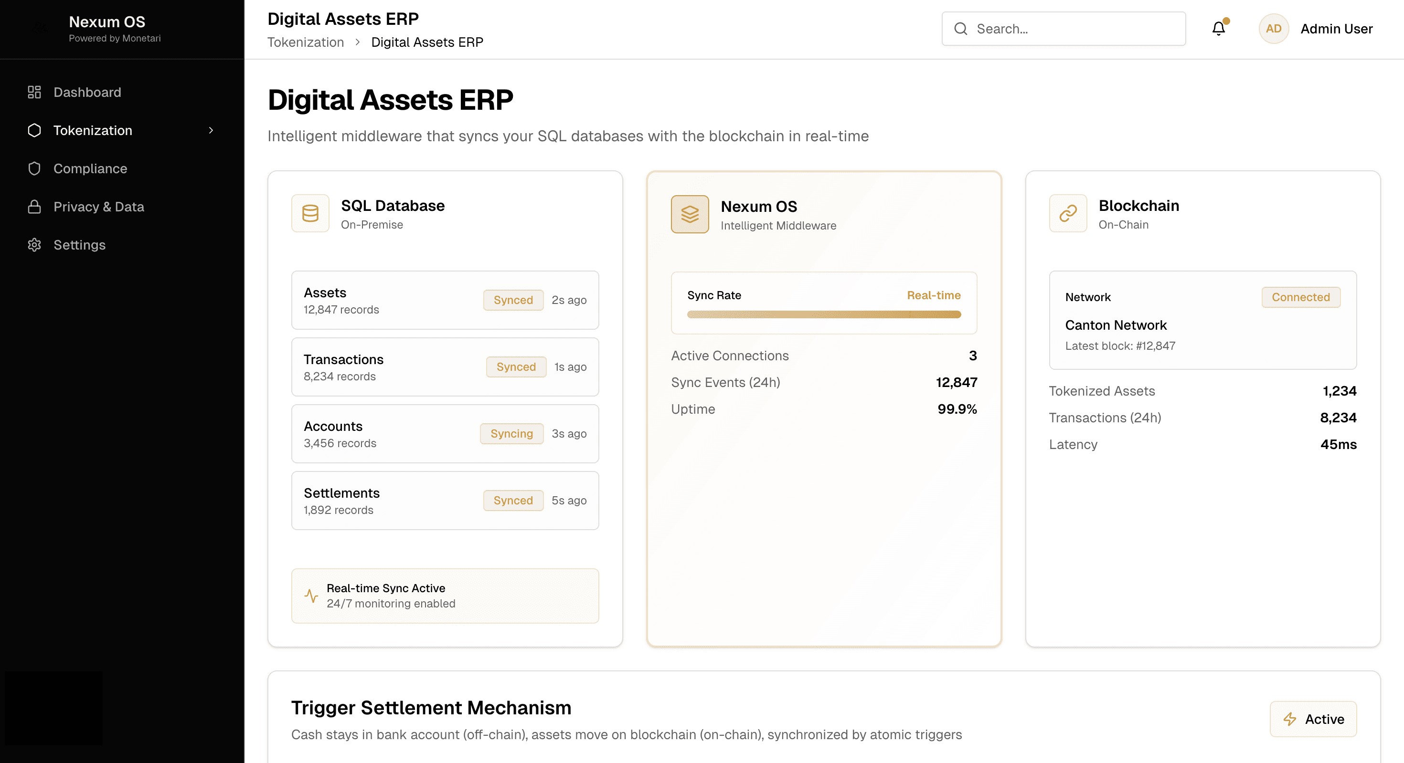
Task: Click the Synced badge for Settlements
Action: 512,500
